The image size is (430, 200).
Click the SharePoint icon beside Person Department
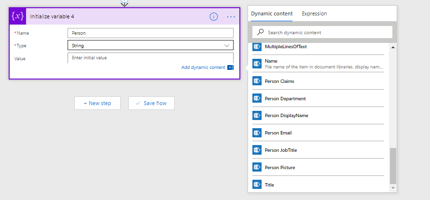[257, 98]
